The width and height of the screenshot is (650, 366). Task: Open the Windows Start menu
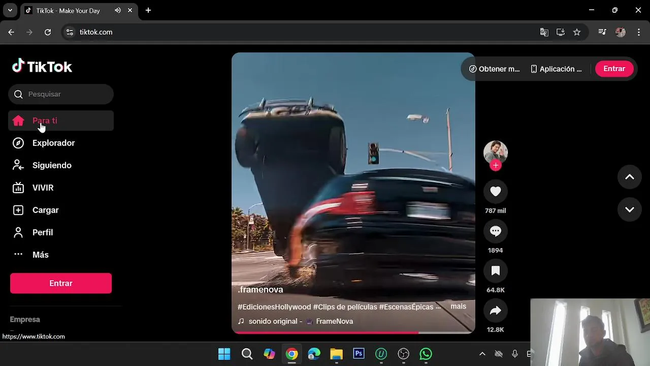pyautogui.click(x=224, y=354)
